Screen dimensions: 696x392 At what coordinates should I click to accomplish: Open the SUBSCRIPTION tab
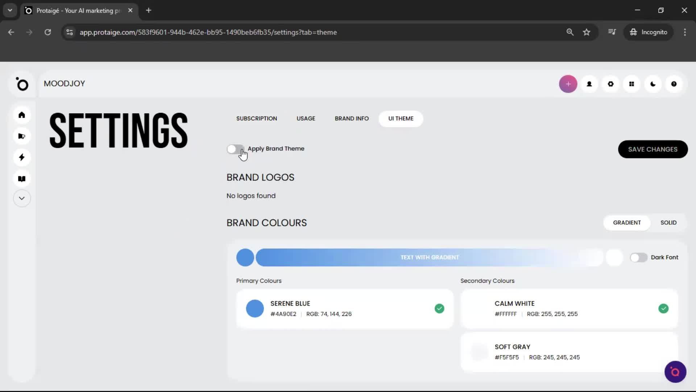(x=256, y=118)
